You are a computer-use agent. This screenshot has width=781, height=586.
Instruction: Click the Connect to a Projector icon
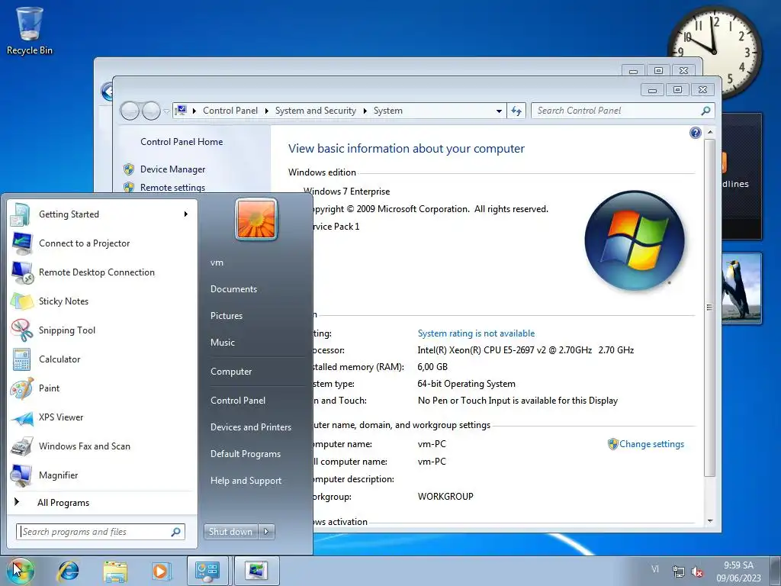coord(22,243)
